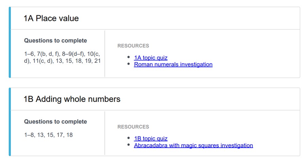The image size is (307, 161).
Task: Click the blue accent bar of 1B card
Action: pos(10,122)
